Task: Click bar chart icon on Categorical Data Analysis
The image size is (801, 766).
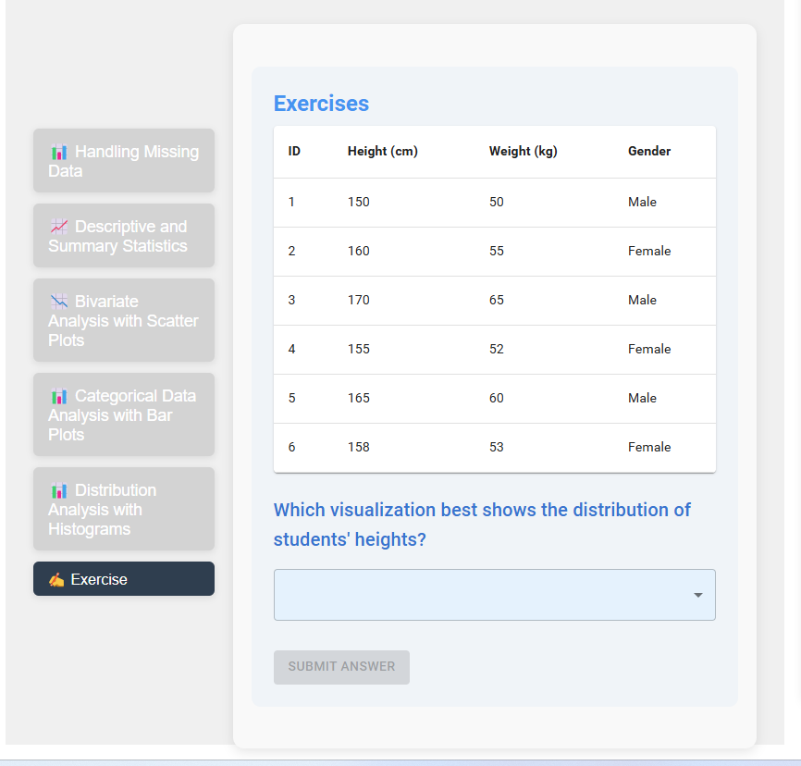Action: click(x=59, y=396)
